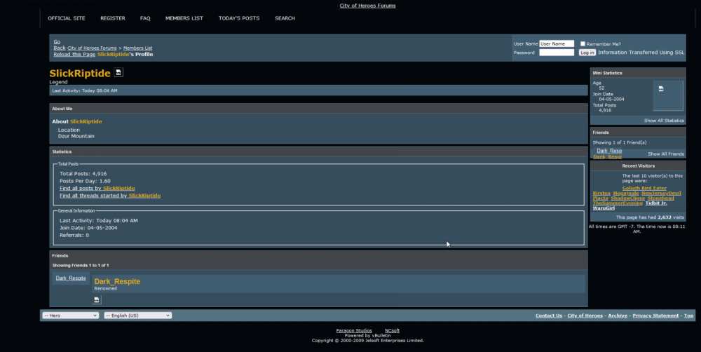
Task: Go to Today's Posts in navigation
Action: click(x=238, y=18)
